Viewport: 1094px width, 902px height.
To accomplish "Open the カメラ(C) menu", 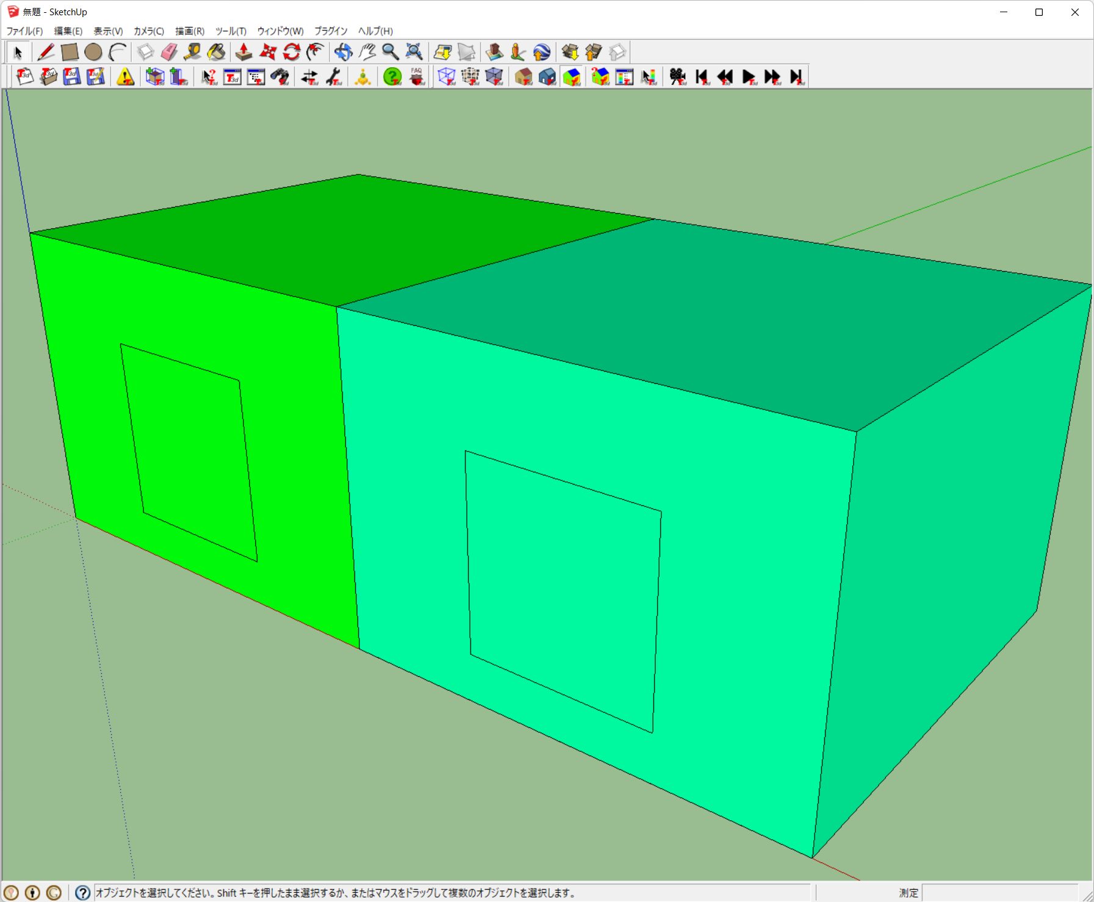I will pos(149,31).
